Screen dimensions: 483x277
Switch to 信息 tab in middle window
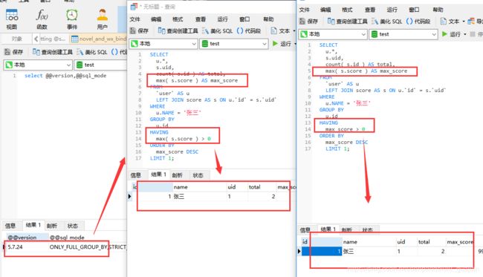[135, 175]
